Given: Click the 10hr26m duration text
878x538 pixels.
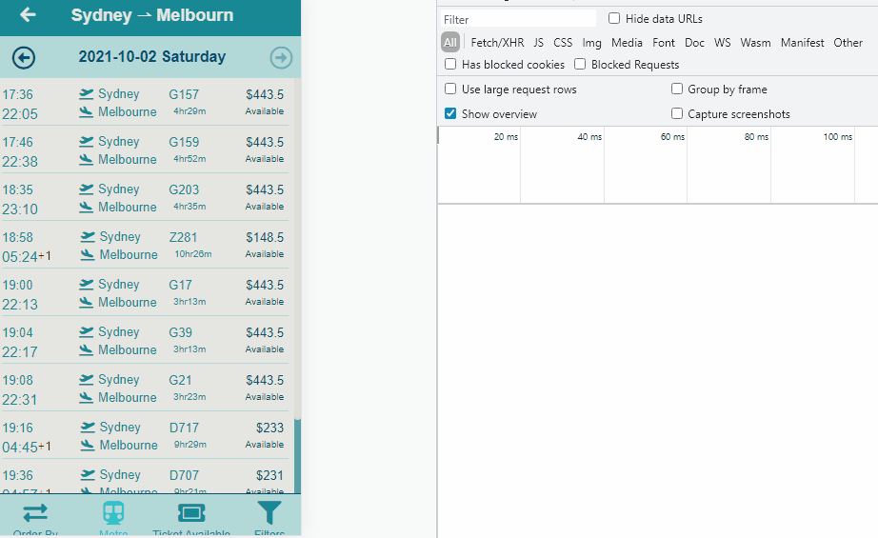Looking at the screenshot, I should pyautogui.click(x=193, y=253).
